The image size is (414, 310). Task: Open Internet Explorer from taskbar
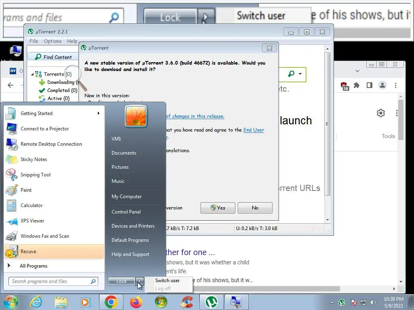pyautogui.click(x=36, y=302)
